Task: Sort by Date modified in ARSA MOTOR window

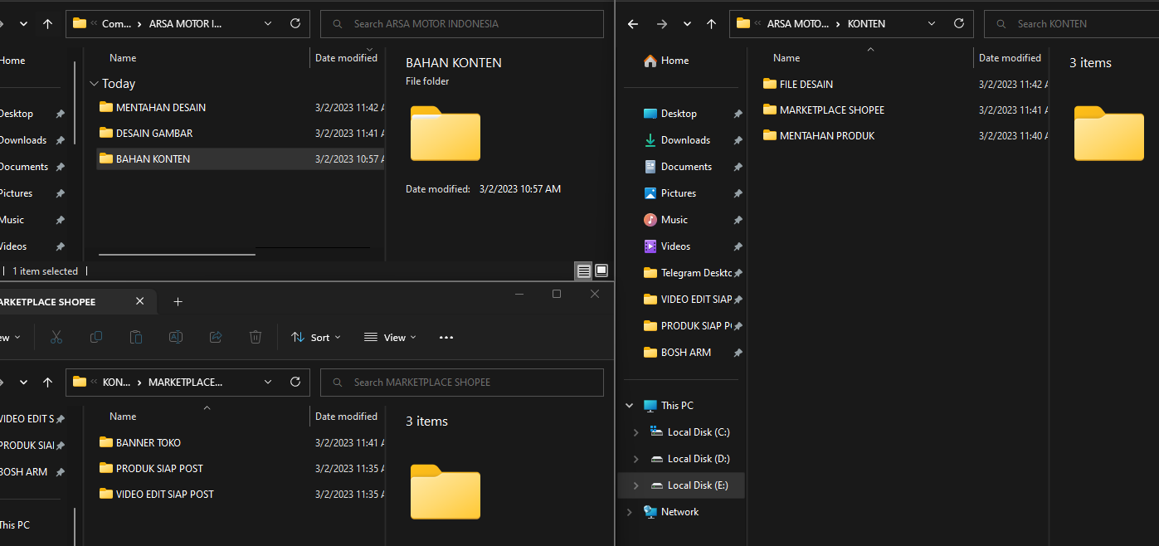Action: coord(347,58)
